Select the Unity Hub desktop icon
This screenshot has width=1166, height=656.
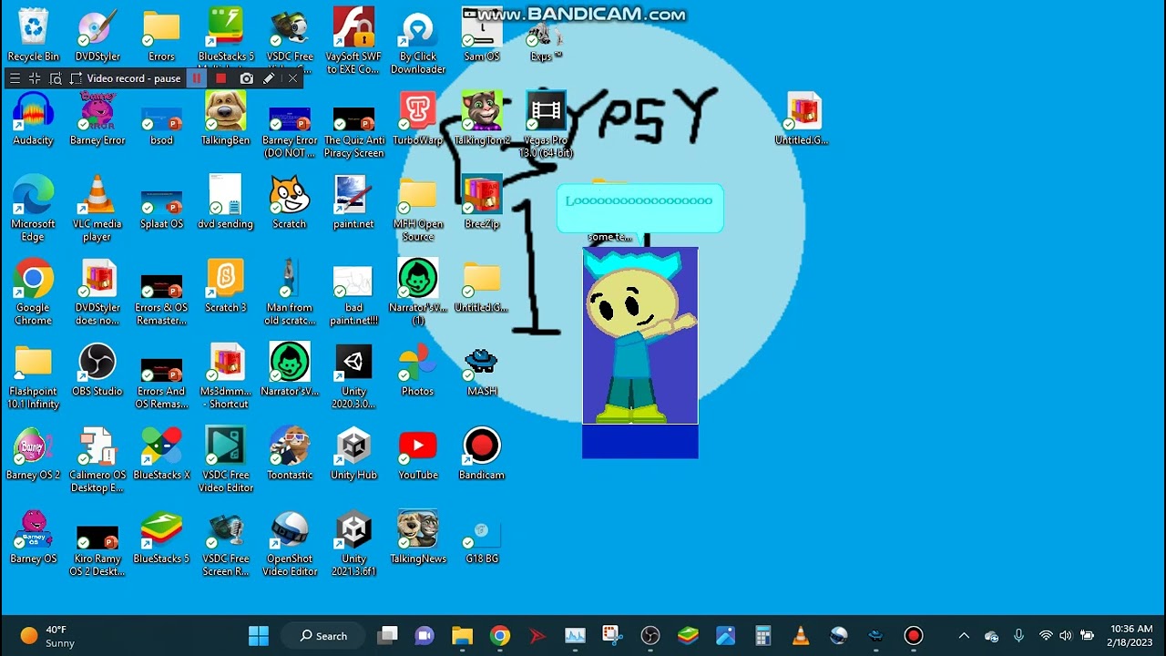[353, 454]
